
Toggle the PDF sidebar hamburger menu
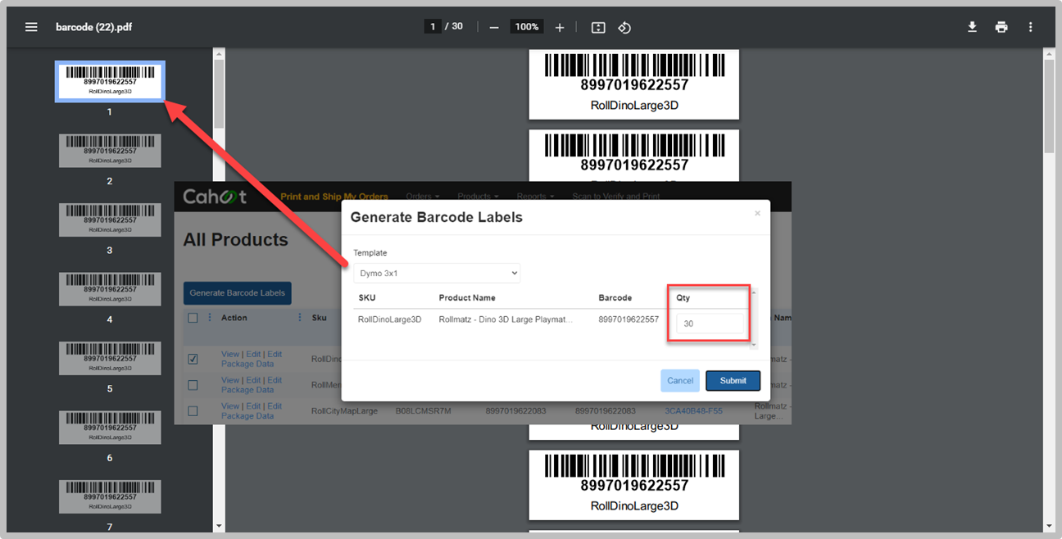(x=31, y=27)
